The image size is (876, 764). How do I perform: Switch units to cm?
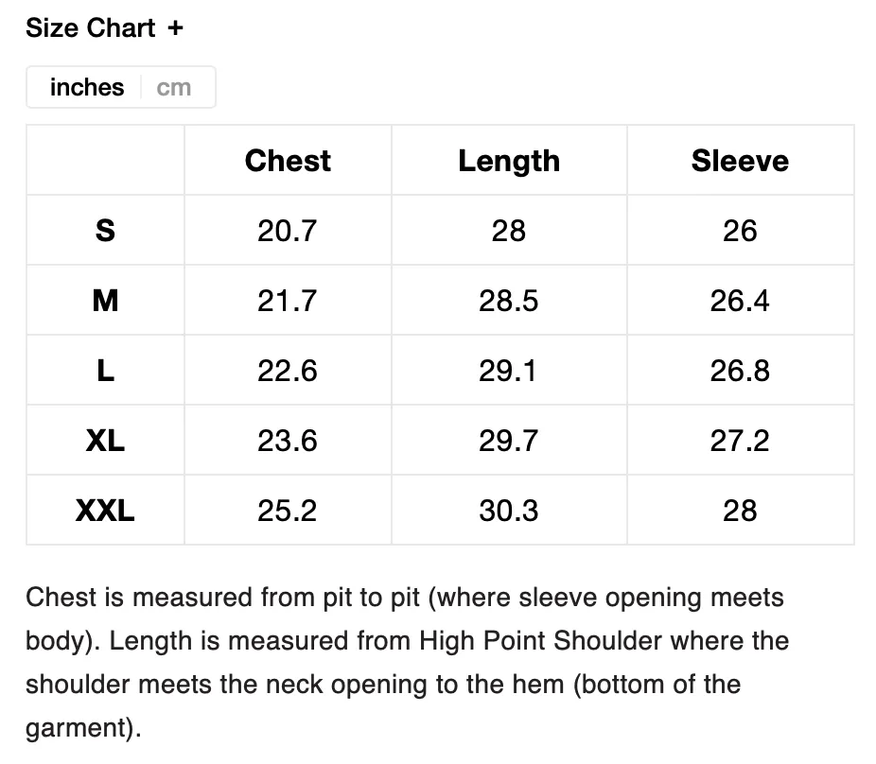tap(174, 88)
